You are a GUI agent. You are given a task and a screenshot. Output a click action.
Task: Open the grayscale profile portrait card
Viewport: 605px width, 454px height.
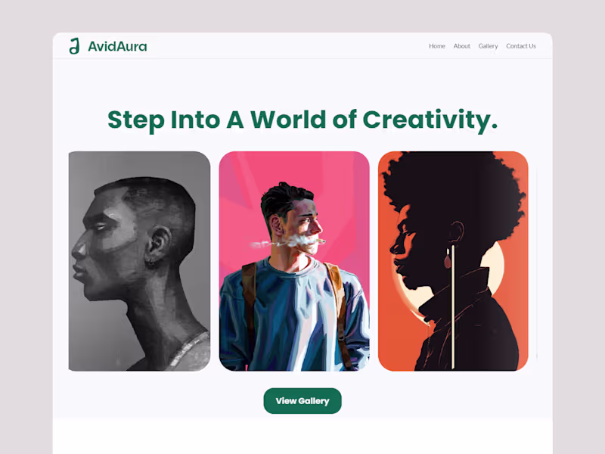(x=139, y=261)
